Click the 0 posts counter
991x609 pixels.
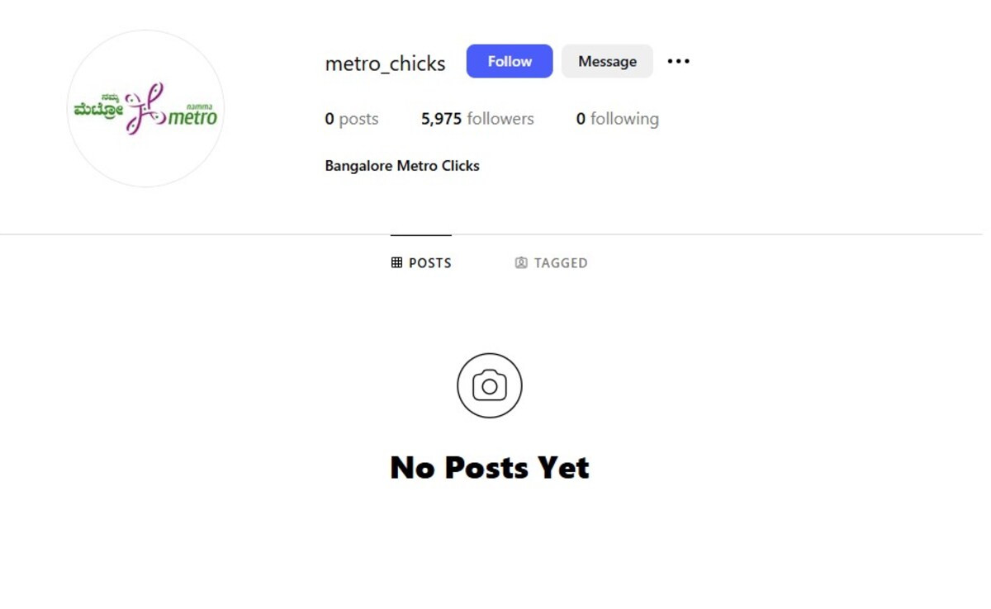[351, 118]
